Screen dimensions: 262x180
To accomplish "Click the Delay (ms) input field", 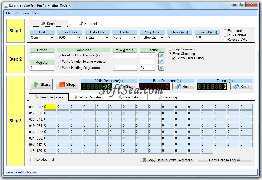I will tap(180, 37).
